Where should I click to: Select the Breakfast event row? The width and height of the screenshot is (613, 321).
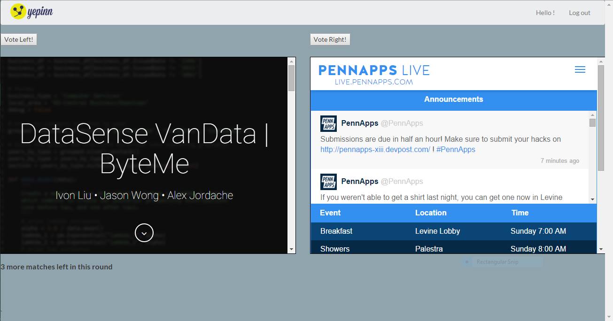pyautogui.click(x=454, y=231)
